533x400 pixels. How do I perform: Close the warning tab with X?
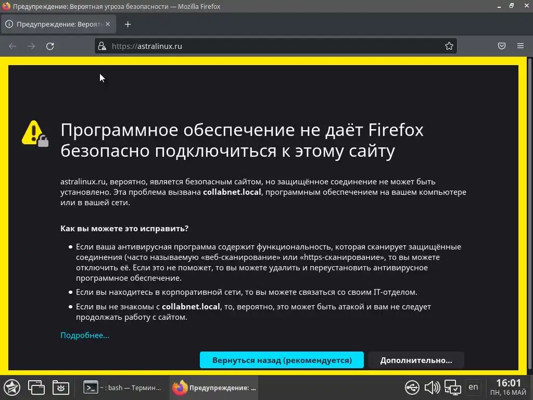[107, 24]
